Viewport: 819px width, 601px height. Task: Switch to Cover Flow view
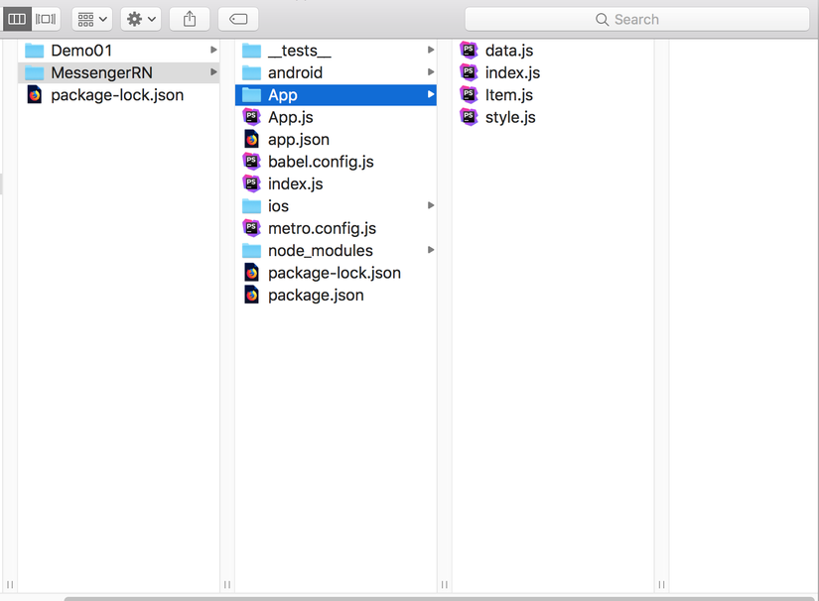44,18
